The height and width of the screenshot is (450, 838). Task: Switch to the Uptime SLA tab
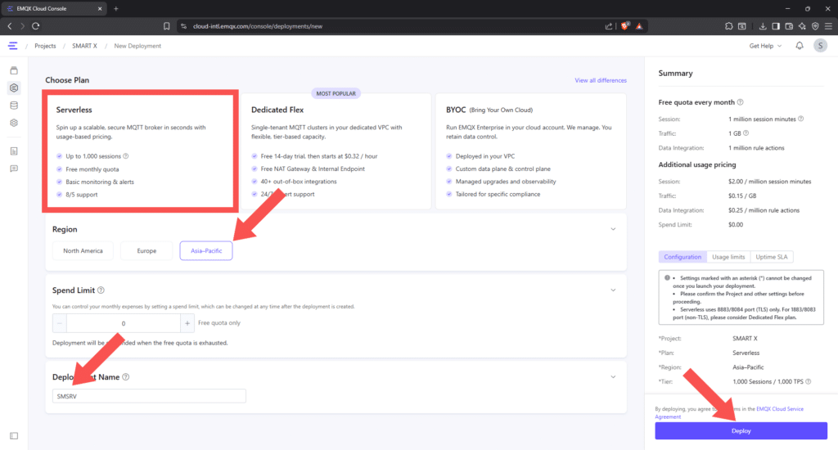[x=772, y=257]
